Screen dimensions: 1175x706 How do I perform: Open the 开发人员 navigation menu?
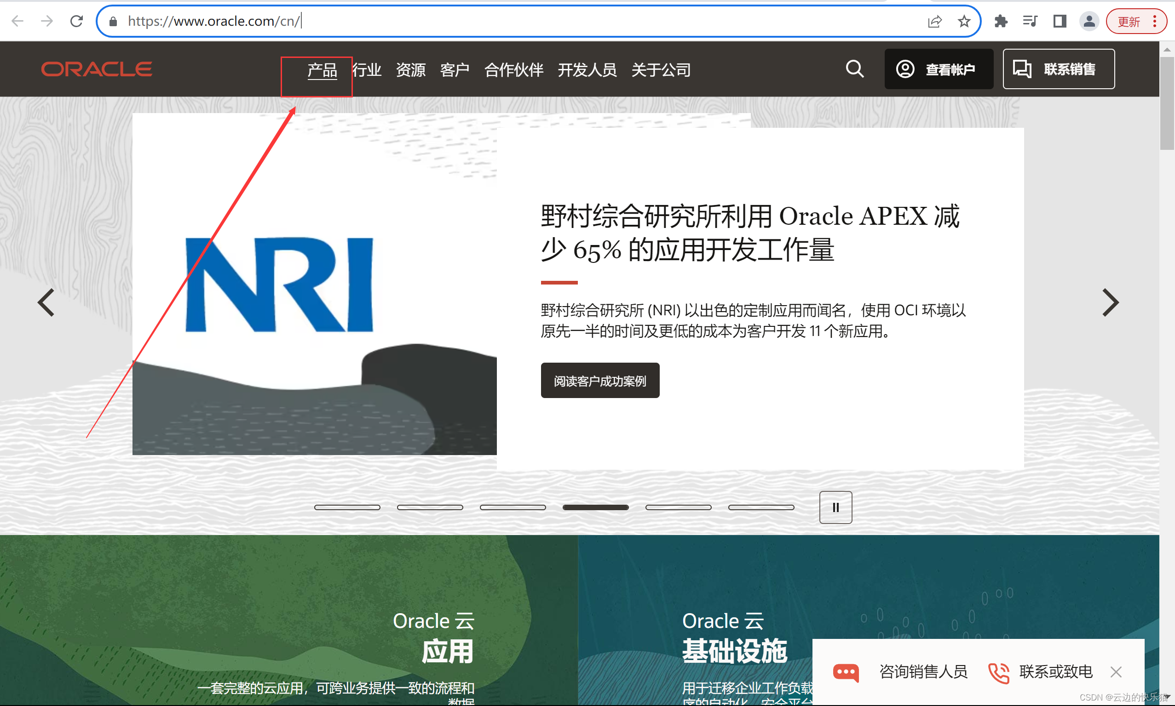[587, 70]
